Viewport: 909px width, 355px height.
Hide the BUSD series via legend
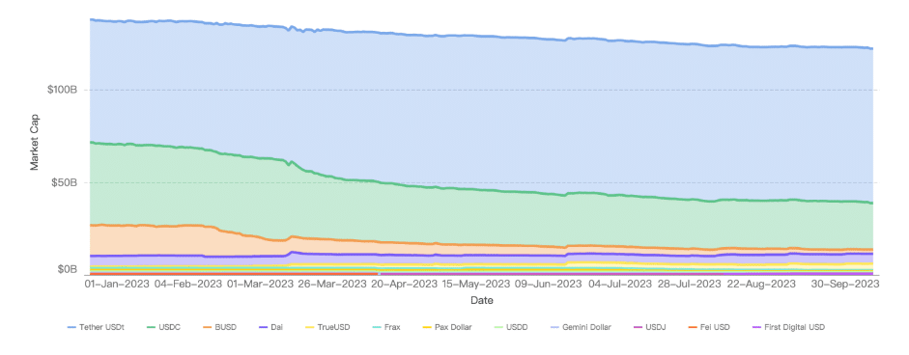[x=219, y=327]
